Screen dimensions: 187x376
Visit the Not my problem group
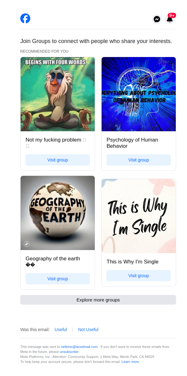tap(58, 160)
